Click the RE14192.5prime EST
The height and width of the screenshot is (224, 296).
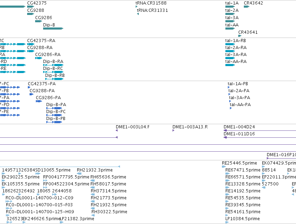(x=227, y=194)
